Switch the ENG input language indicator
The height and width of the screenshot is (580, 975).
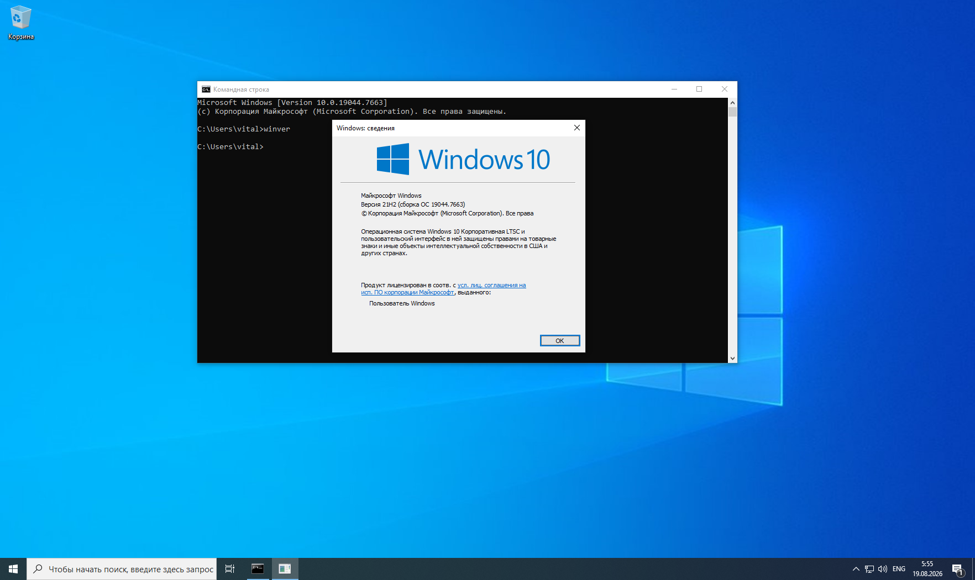coord(899,569)
